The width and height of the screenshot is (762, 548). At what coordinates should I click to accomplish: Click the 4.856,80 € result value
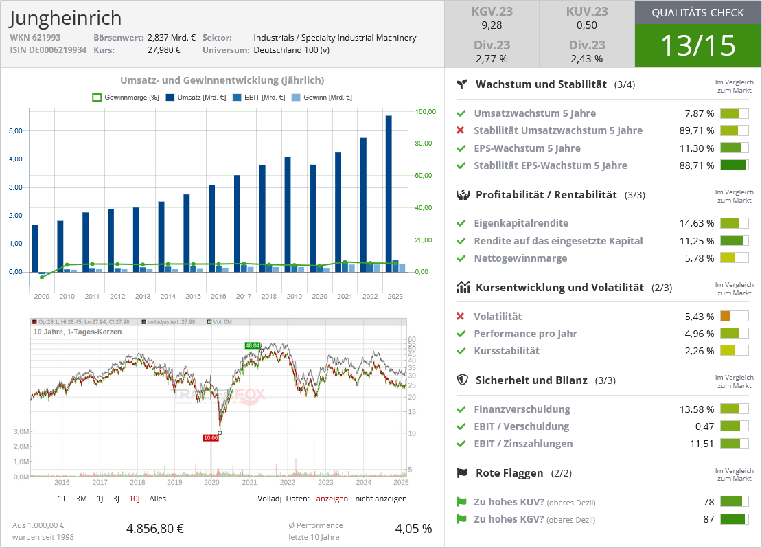(x=155, y=529)
